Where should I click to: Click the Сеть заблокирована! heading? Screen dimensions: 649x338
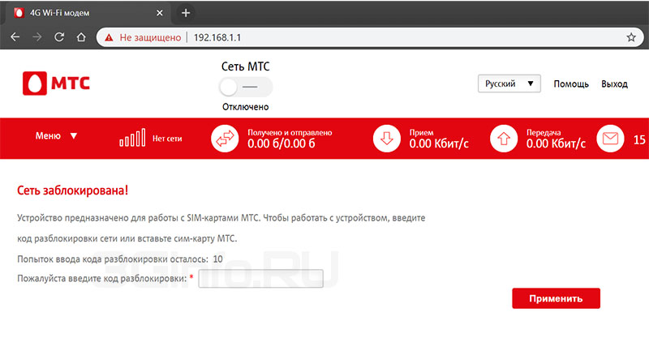72,190
